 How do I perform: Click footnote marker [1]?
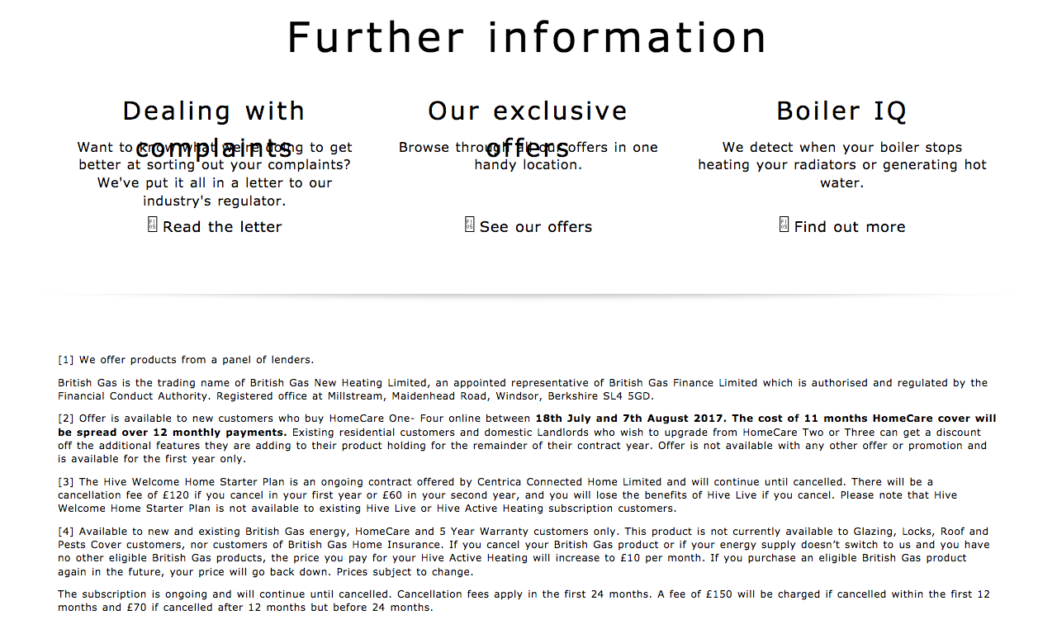pyautogui.click(x=66, y=360)
